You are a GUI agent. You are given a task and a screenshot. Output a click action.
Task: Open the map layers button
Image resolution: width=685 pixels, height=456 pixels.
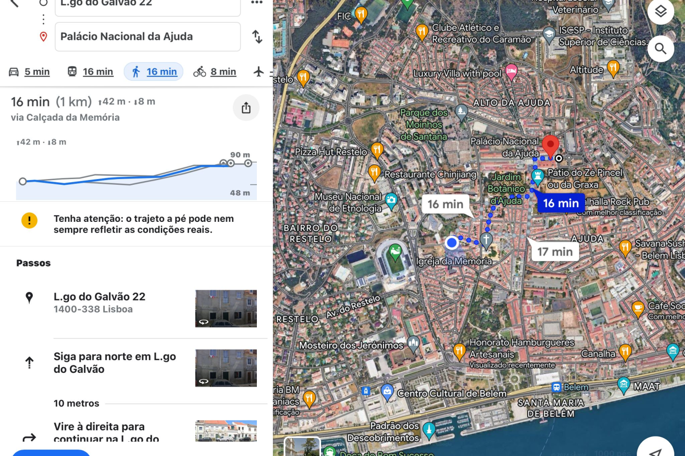pyautogui.click(x=661, y=11)
